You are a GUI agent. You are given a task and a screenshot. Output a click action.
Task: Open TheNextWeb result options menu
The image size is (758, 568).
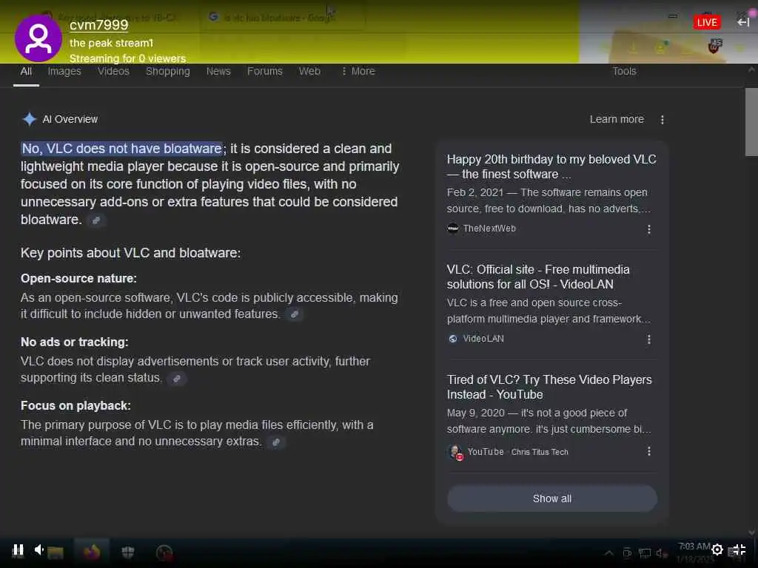pos(648,229)
